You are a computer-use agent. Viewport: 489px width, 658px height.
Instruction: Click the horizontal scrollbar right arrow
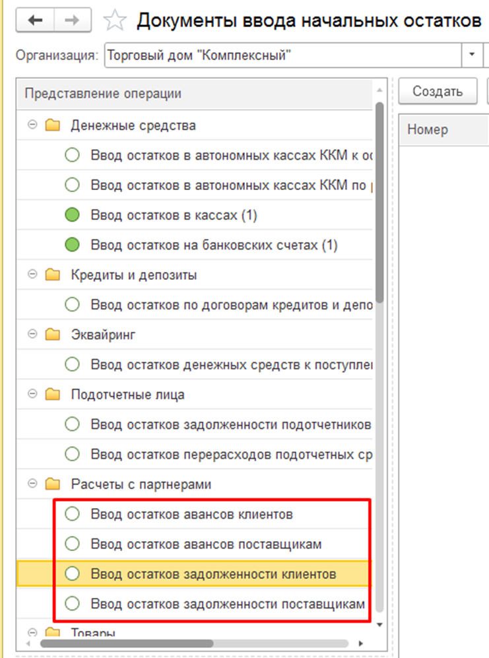pyautogui.click(x=360, y=643)
